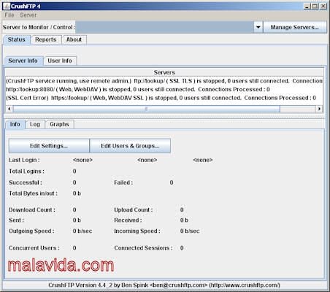The image size is (330, 292).
Task: Open the Log sub-tab
Action: click(35, 124)
